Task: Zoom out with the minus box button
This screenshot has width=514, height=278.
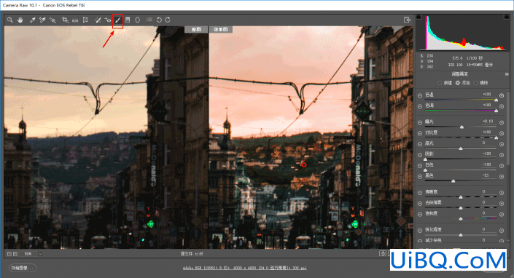Action: (x=9, y=254)
